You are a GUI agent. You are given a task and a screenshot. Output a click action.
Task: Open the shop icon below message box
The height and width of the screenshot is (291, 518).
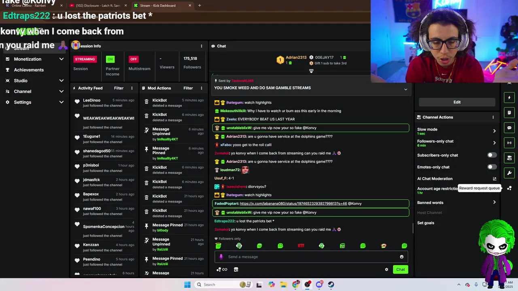[x=236, y=270]
